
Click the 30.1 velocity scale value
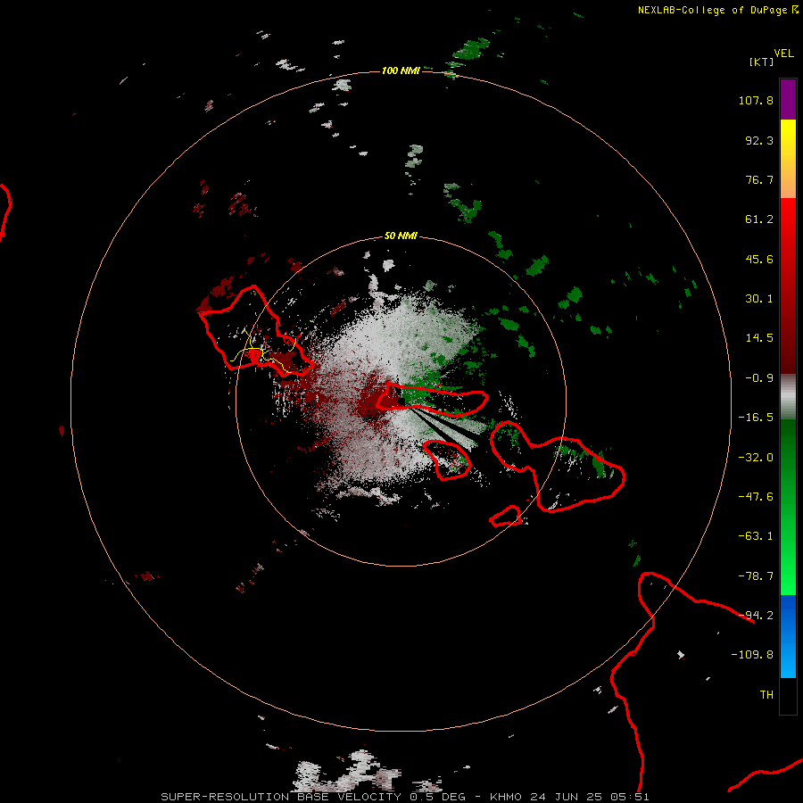point(759,299)
